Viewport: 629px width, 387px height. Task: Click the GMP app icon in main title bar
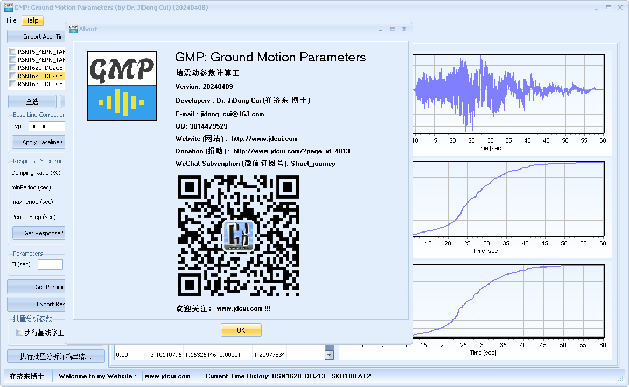9,7
